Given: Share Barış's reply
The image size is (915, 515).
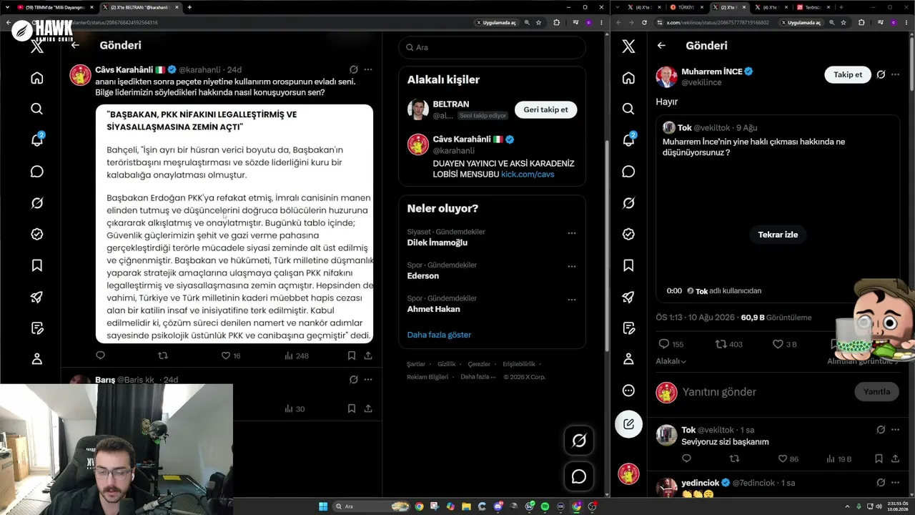Looking at the screenshot, I should click(368, 408).
